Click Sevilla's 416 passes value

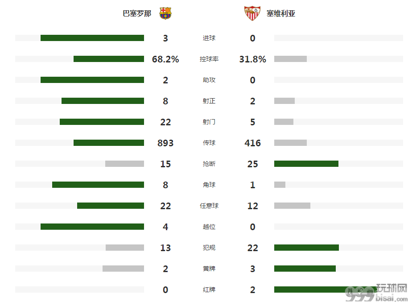[x=252, y=143]
